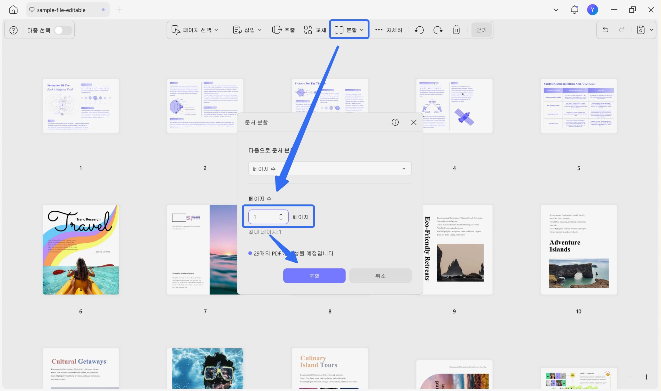Zoom in thumbnails with plus icon

[x=646, y=377]
